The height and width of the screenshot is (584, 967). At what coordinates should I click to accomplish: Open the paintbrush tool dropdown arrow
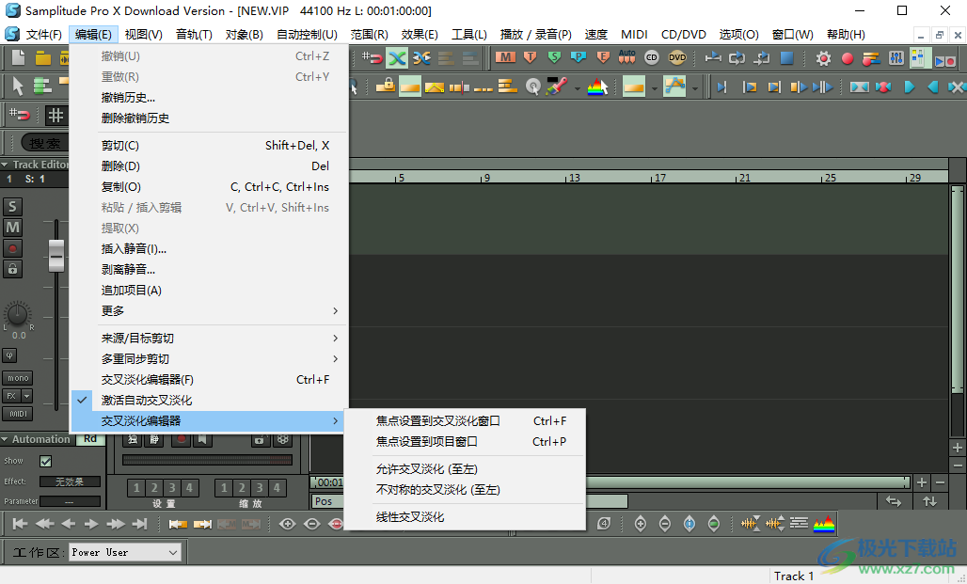point(578,88)
